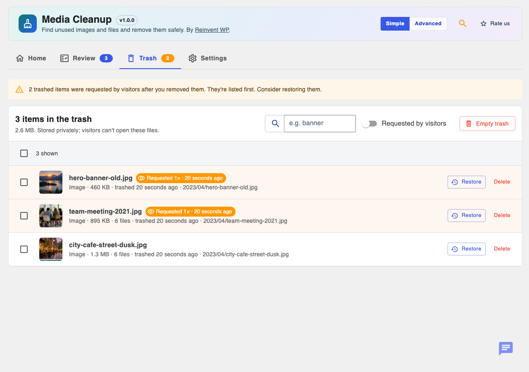The width and height of the screenshot is (529, 372).
Task: Tick the select-all checkbox beside 3 shown
Action: (x=24, y=153)
